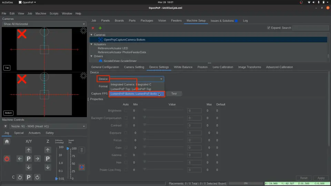Jog the head left with left arrow
331x186 pixels.
click(20, 159)
